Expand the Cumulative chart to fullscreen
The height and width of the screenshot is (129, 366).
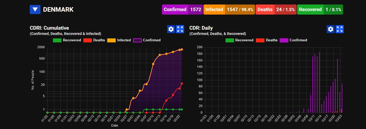point(180,29)
